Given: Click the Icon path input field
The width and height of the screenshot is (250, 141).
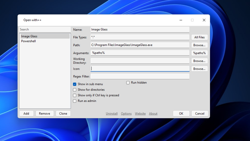Looking at the screenshot, I should 140,69.
